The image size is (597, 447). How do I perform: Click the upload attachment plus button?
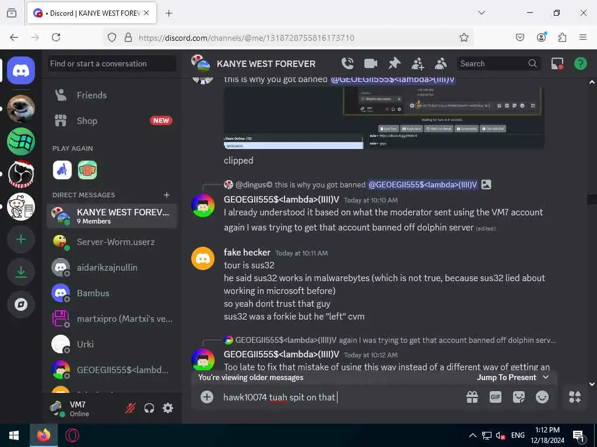click(x=207, y=397)
